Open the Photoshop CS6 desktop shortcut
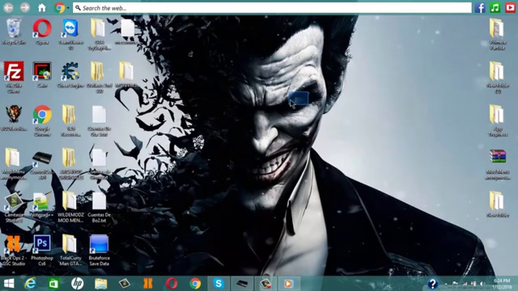 [x=42, y=250]
